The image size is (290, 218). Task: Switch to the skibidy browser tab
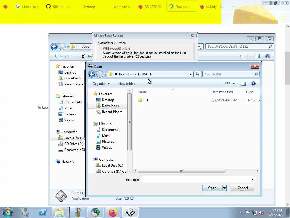tap(212, 7)
